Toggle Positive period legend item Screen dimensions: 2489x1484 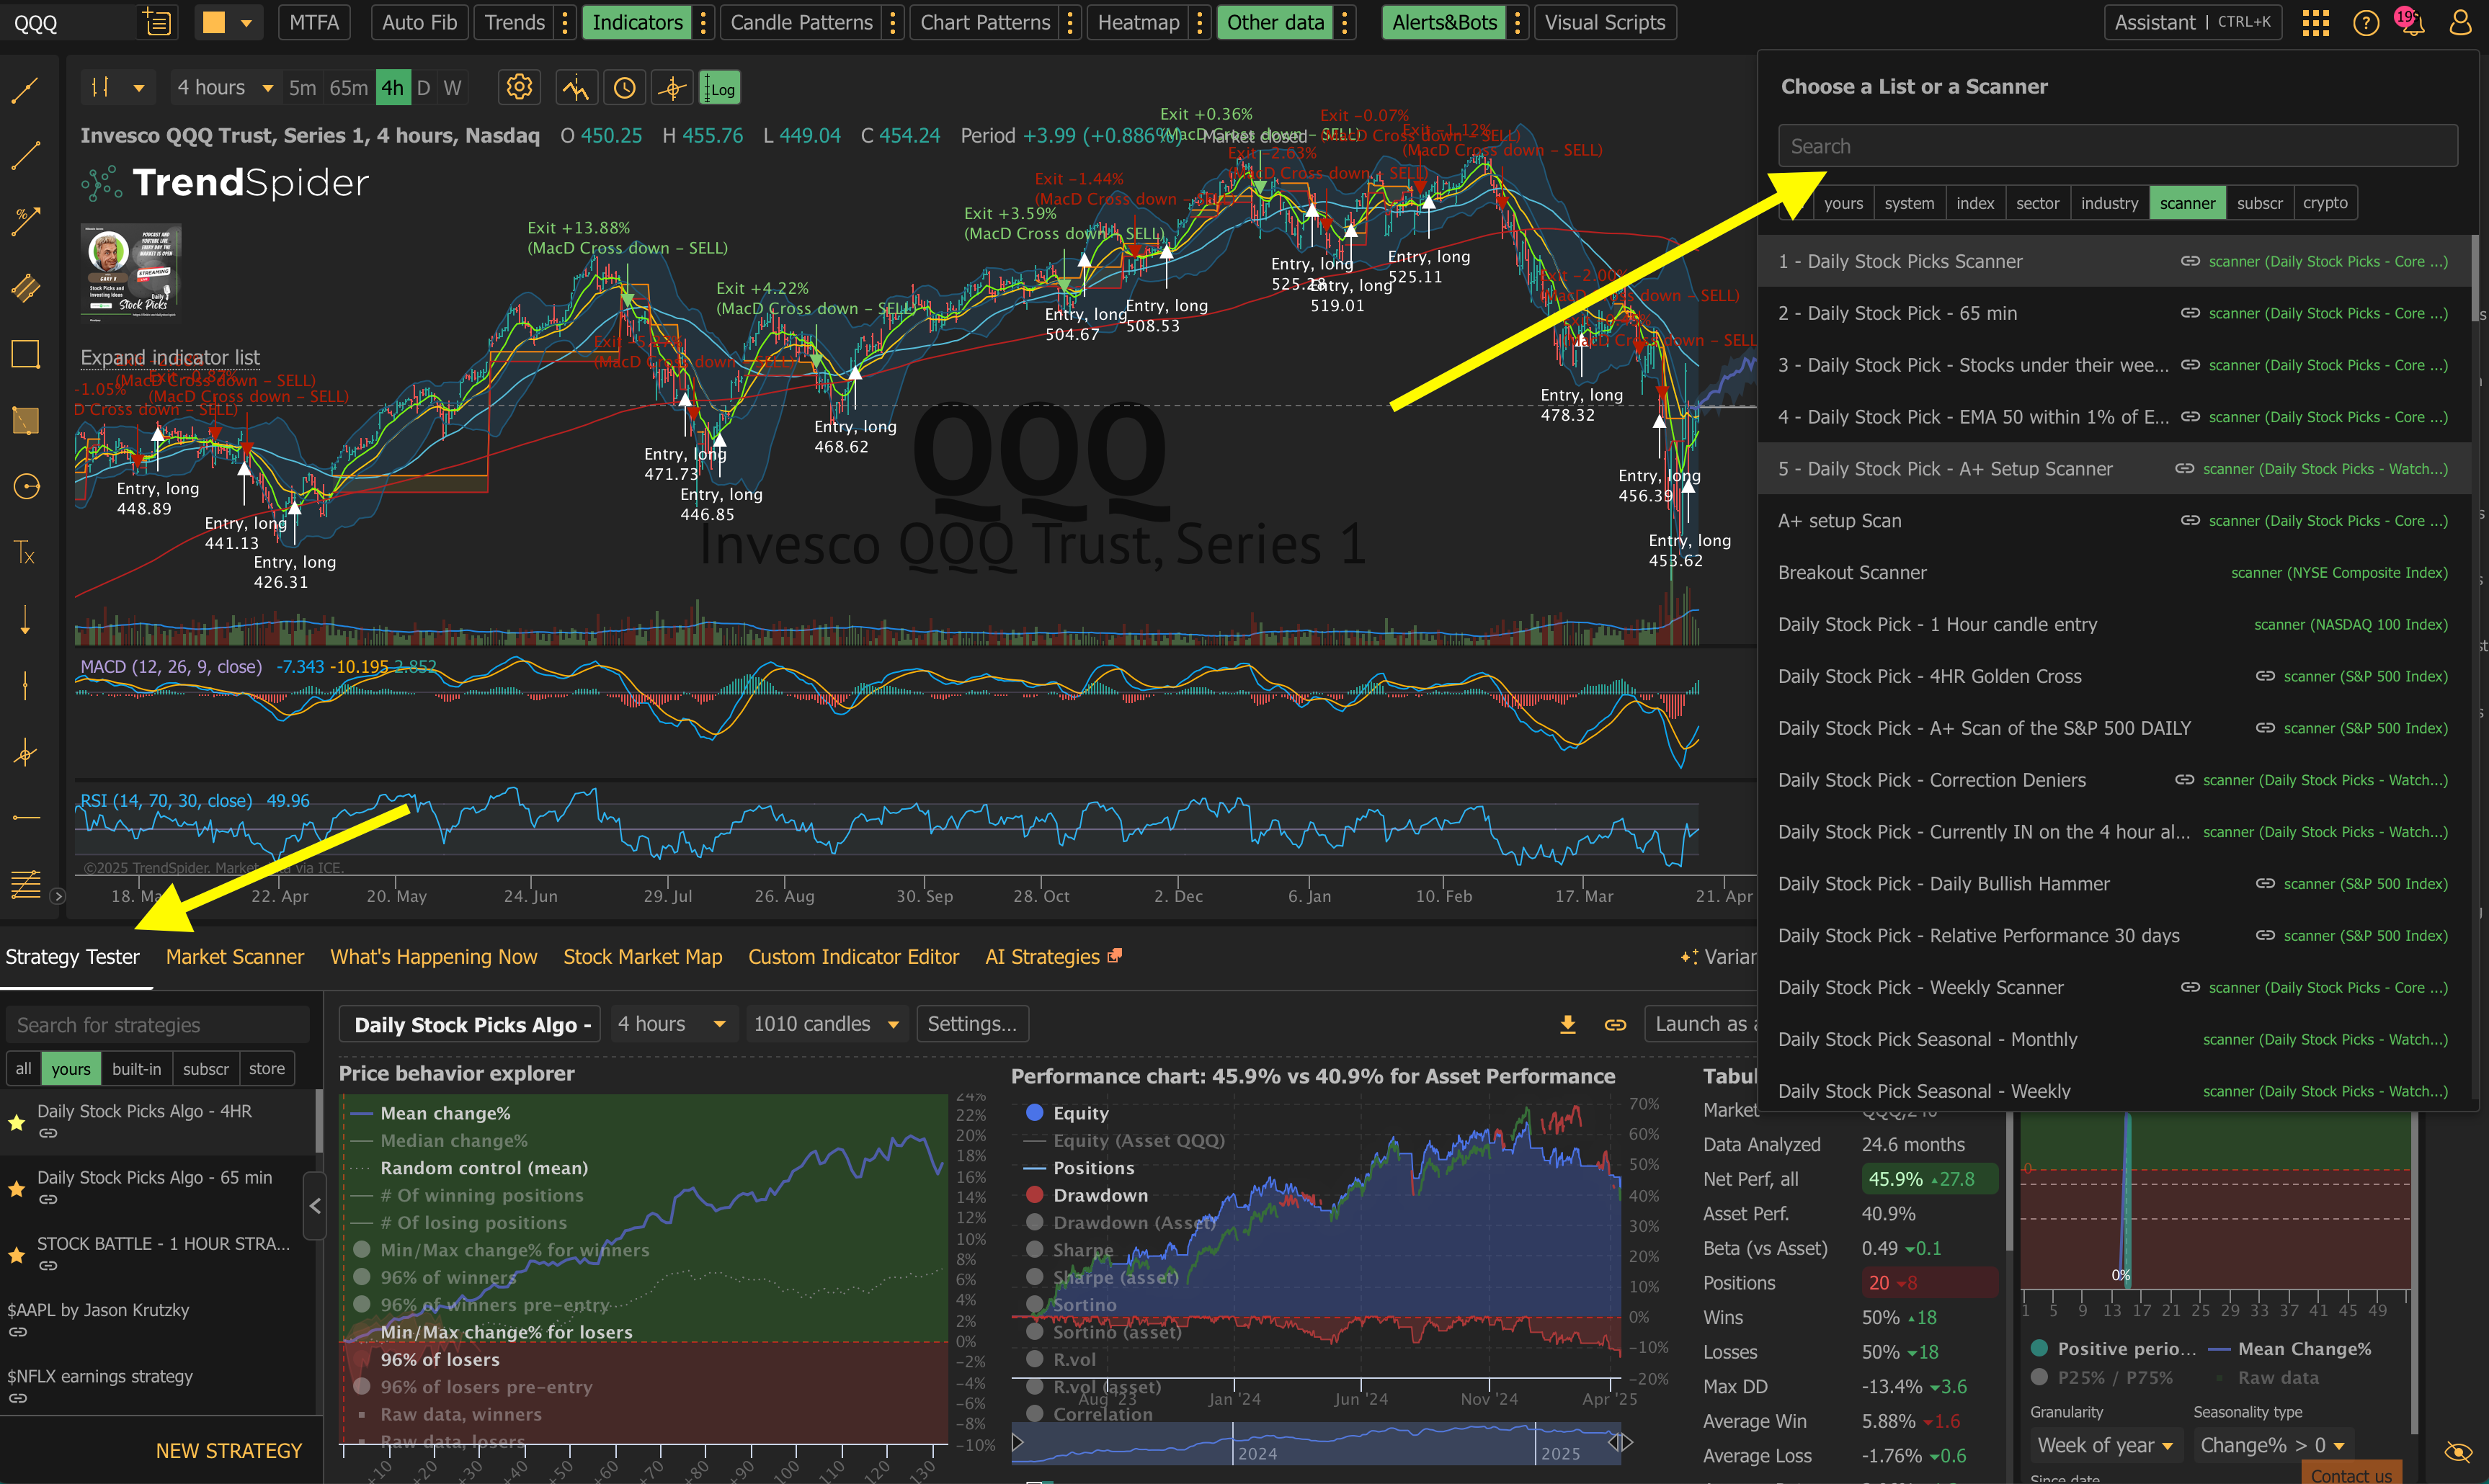[x=2113, y=1349]
